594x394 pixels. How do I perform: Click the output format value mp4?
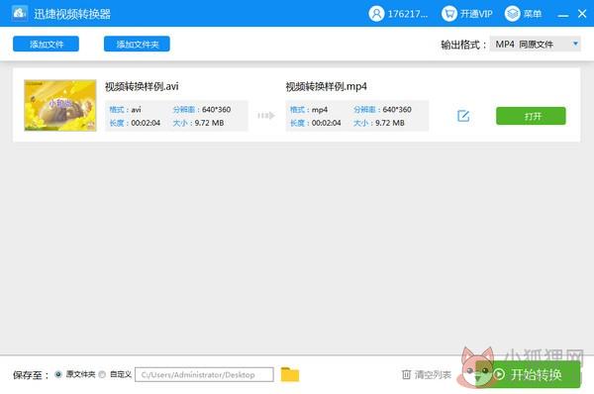pyautogui.click(x=320, y=110)
